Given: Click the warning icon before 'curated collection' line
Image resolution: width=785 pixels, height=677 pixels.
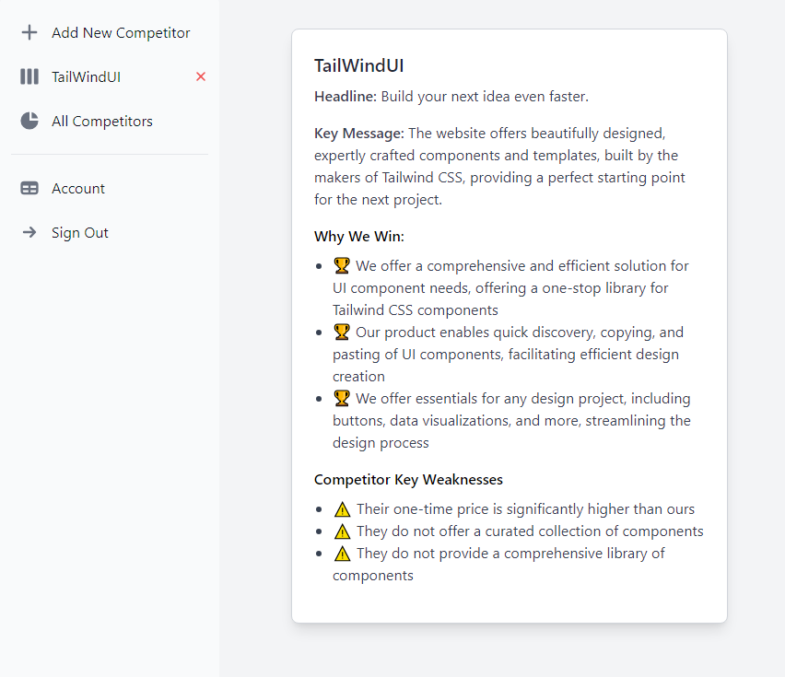Looking at the screenshot, I should 342,531.
